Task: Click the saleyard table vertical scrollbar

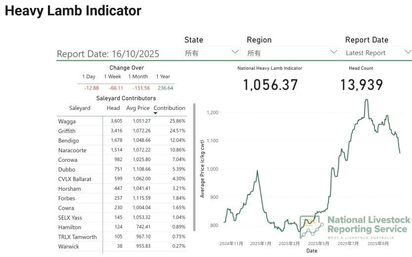Action: pos(194,167)
